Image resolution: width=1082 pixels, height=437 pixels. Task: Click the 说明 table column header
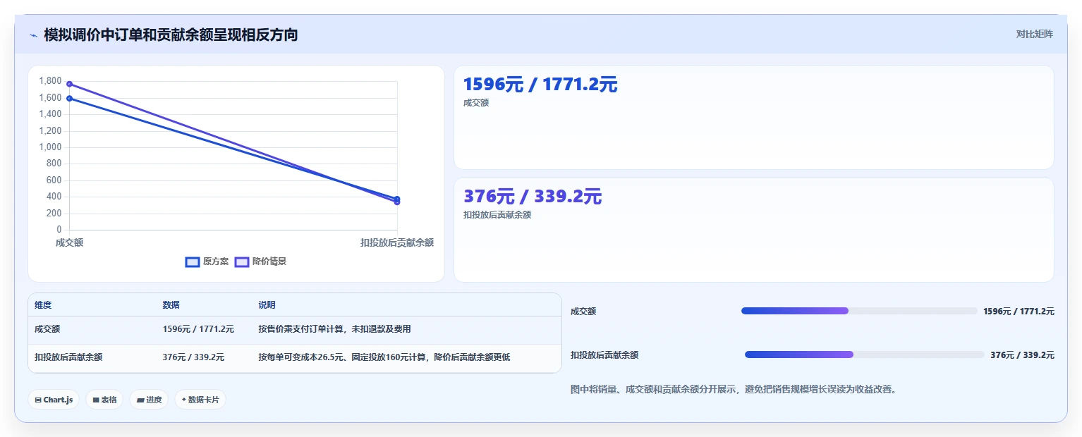tap(267, 305)
